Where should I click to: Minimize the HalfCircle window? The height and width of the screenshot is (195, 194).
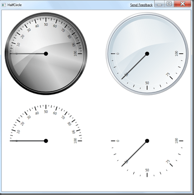pyautogui.click(x=160, y=5)
